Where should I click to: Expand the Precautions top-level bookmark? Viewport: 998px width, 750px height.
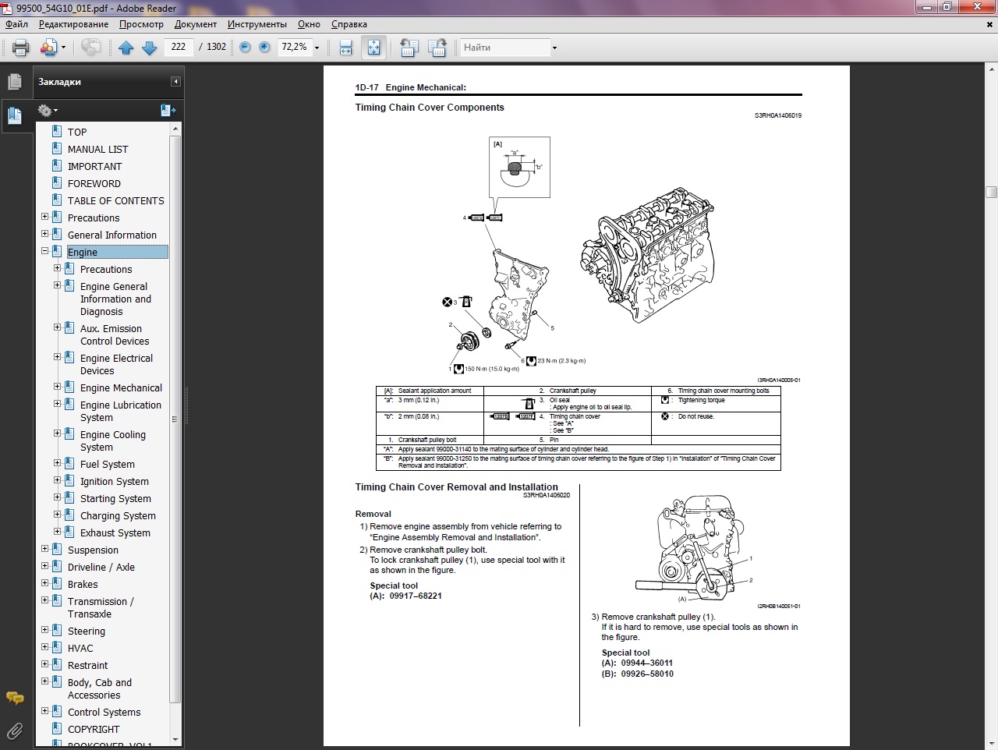click(x=44, y=217)
